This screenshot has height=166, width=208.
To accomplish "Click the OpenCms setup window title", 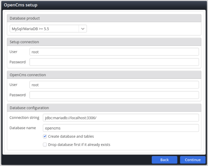I will click(20, 5).
